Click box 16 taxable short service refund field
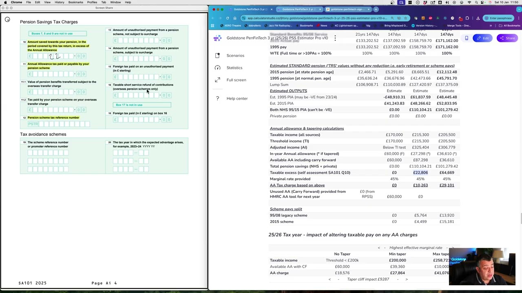This screenshot has width=522, height=293. [142, 95]
